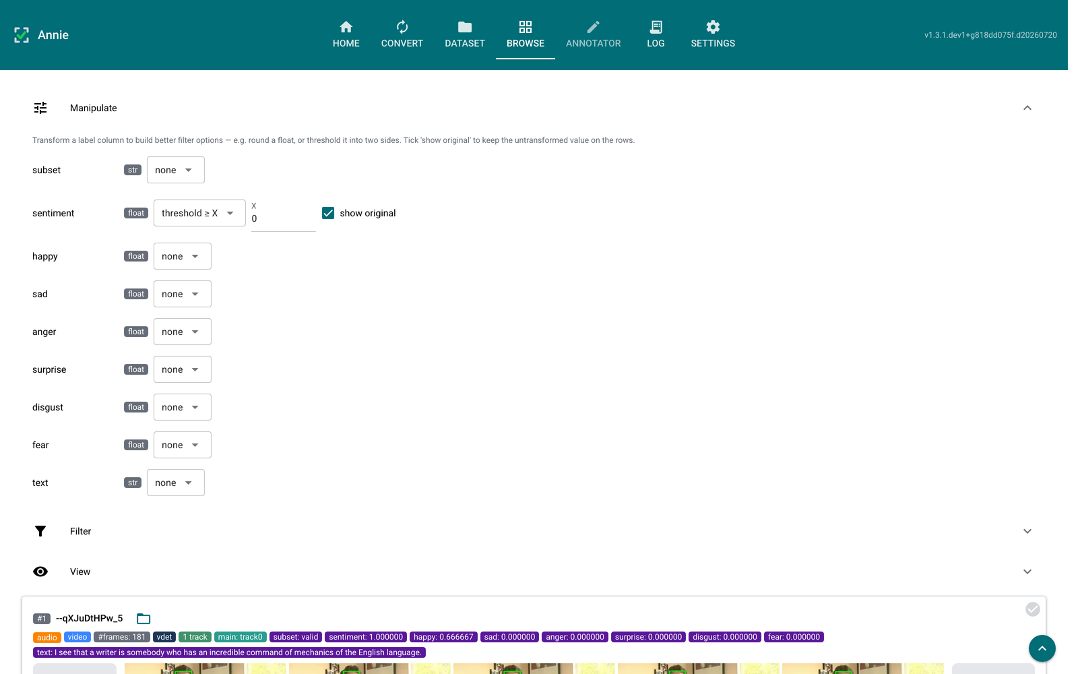Click the Annie logo icon
Image resolution: width=1078 pixels, height=674 pixels.
click(x=22, y=35)
